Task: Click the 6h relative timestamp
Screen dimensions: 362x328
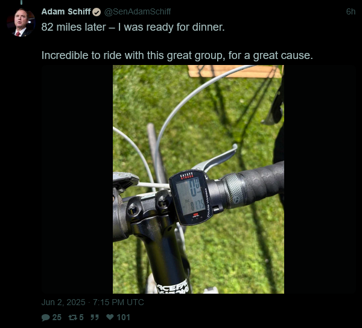Action: point(351,11)
